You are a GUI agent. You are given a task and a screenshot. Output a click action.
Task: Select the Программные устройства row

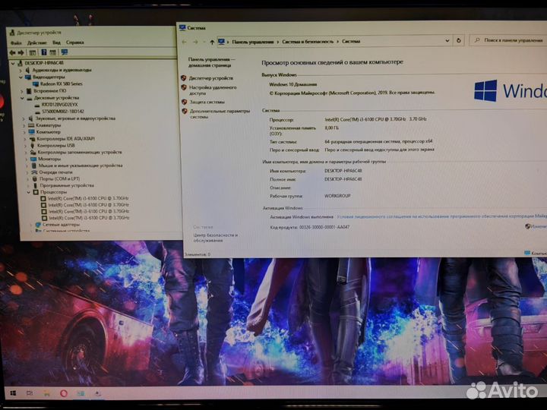pos(67,185)
